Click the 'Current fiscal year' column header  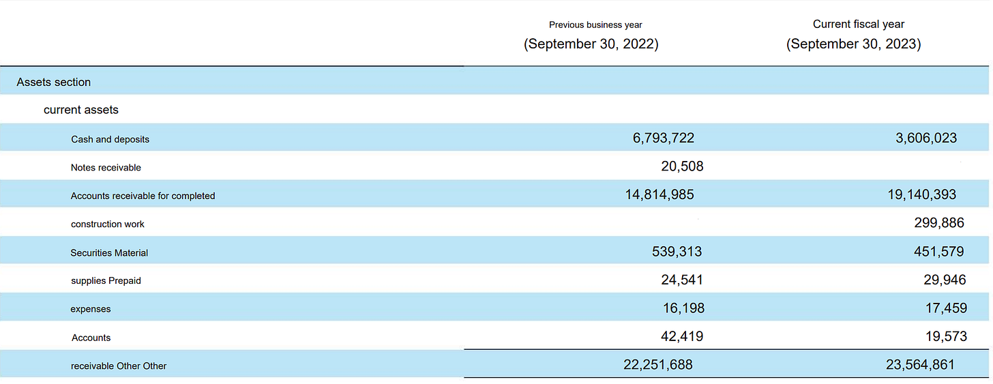859,24
